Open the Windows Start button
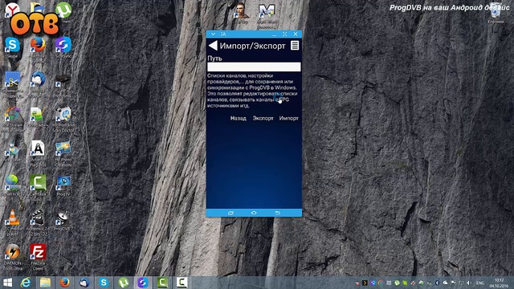 [x=7, y=283]
